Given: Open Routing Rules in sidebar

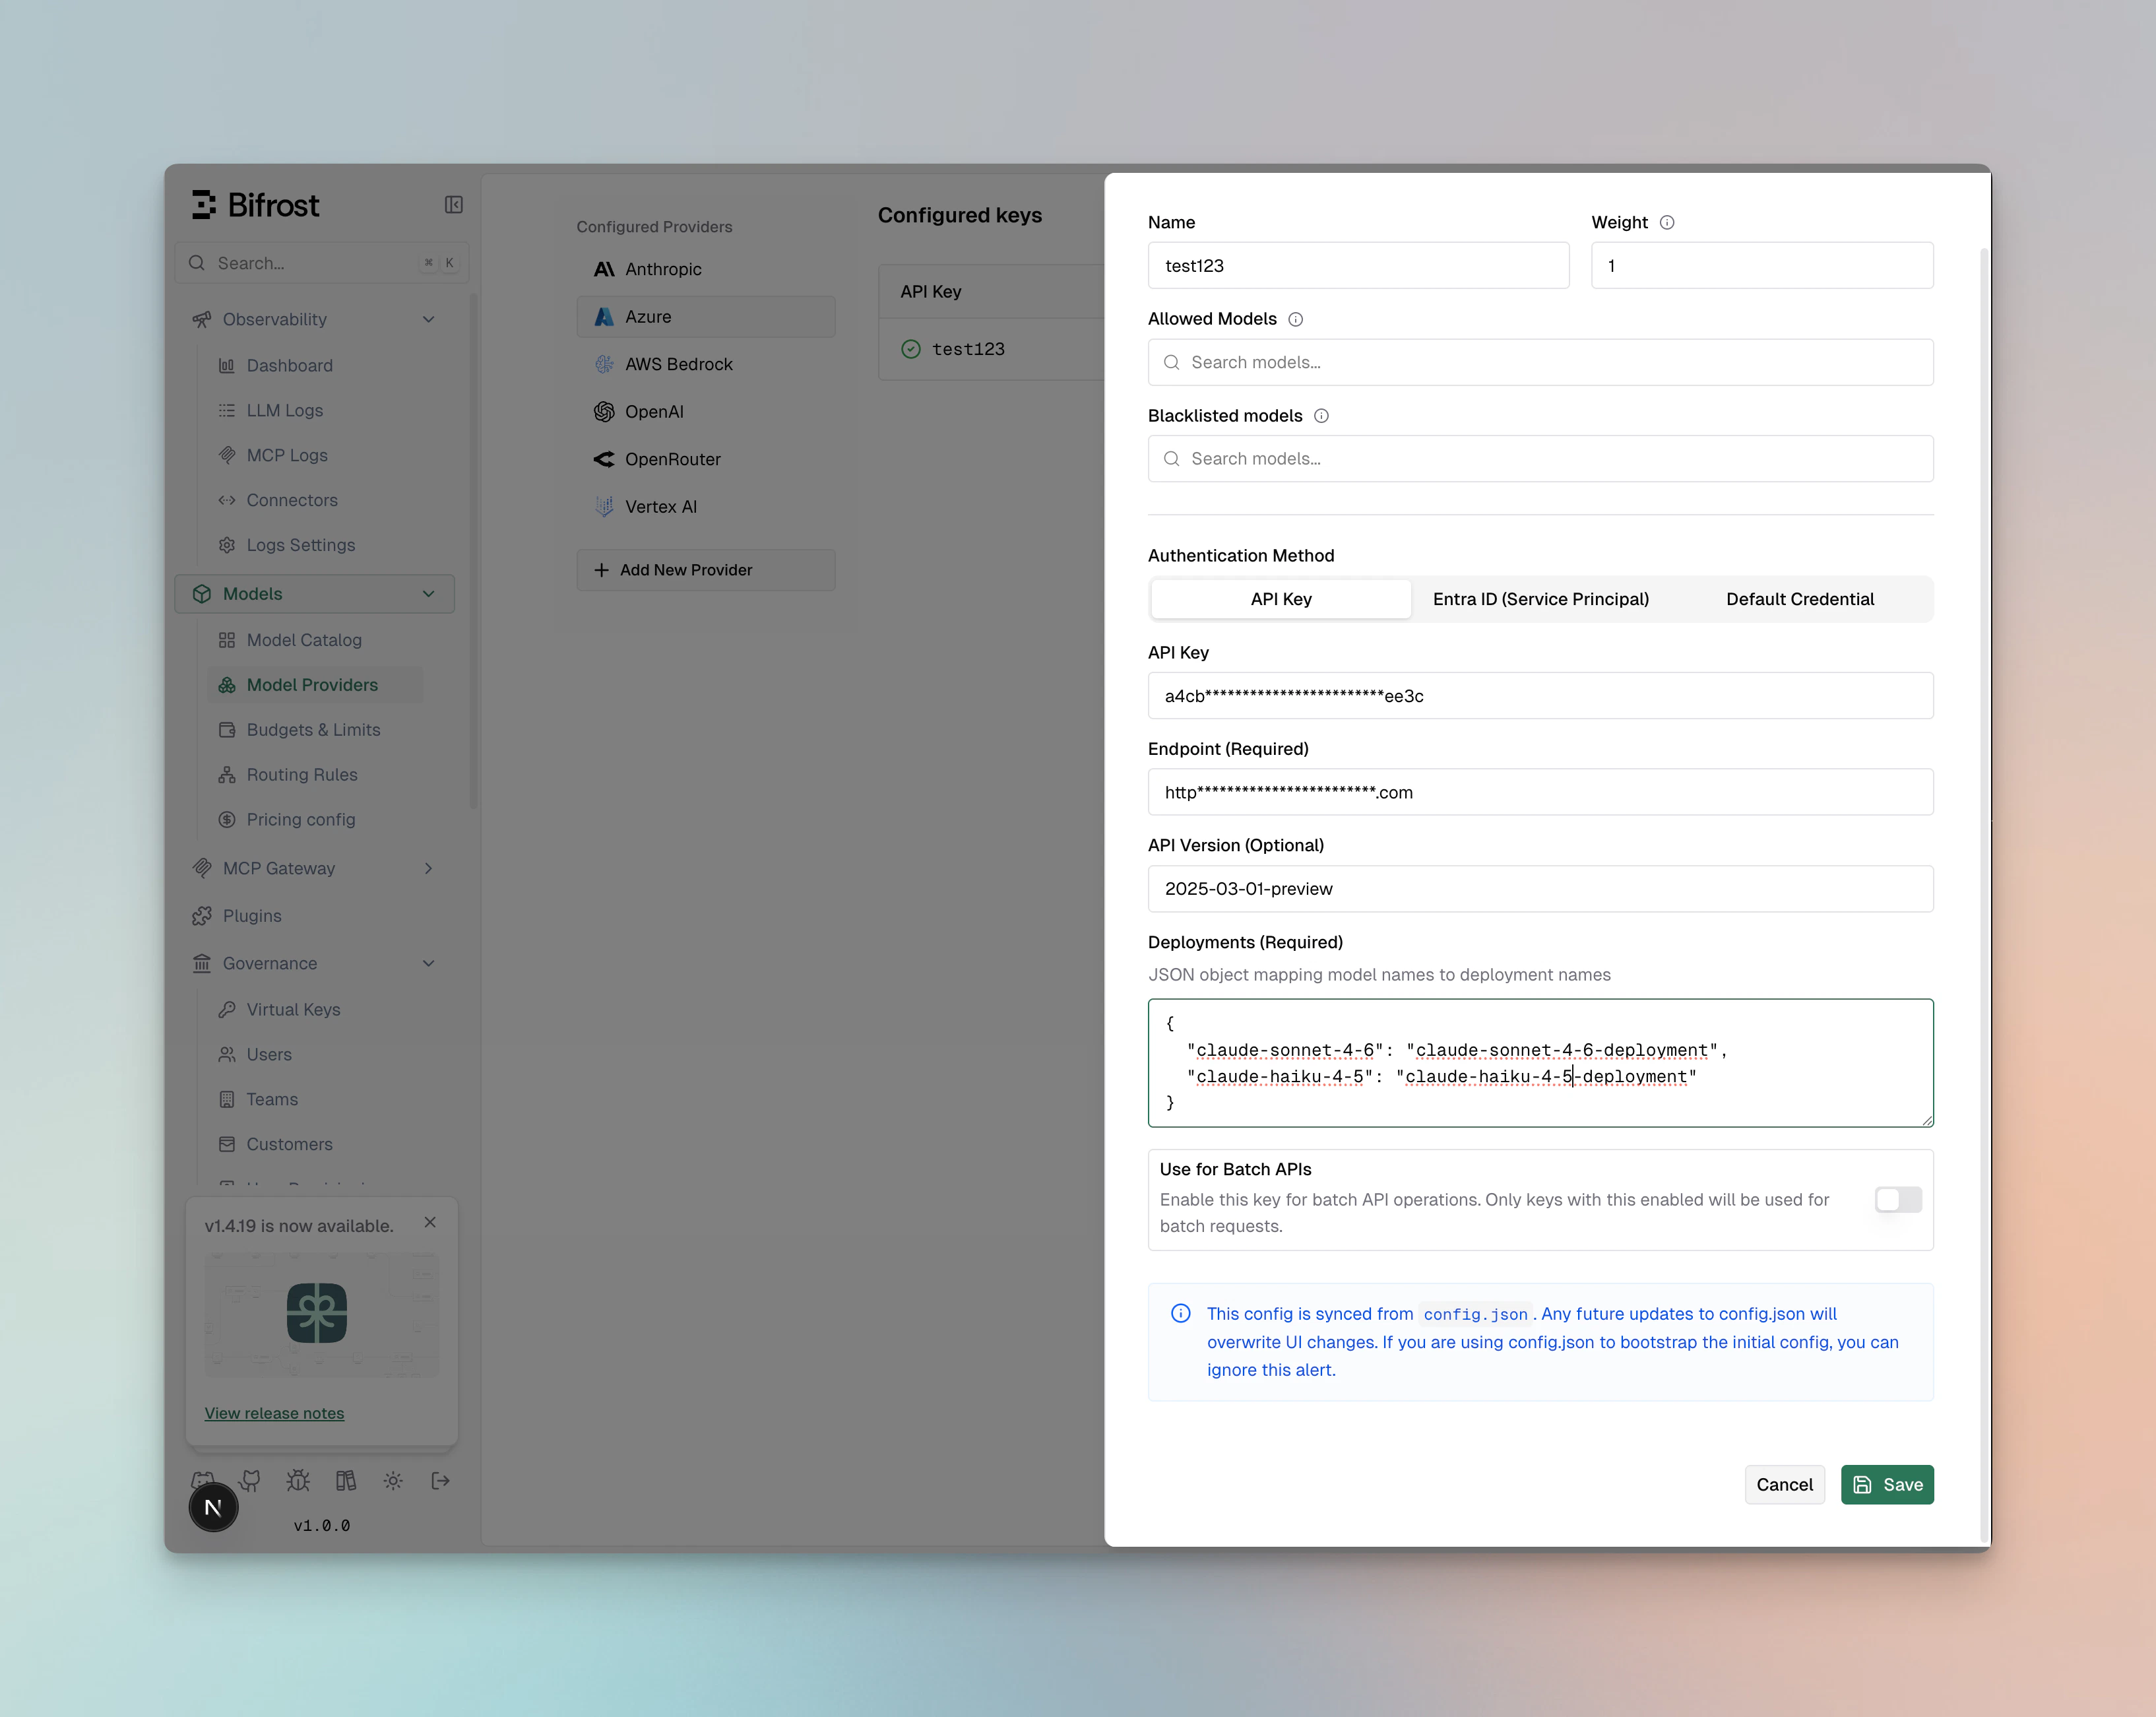Looking at the screenshot, I should (x=301, y=775).
